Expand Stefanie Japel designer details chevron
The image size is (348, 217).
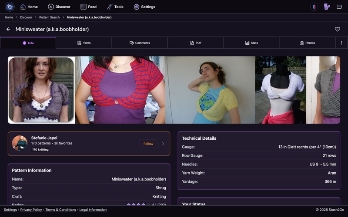[163, 144]
